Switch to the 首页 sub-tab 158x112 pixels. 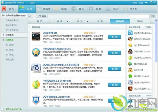click(40, 21)
